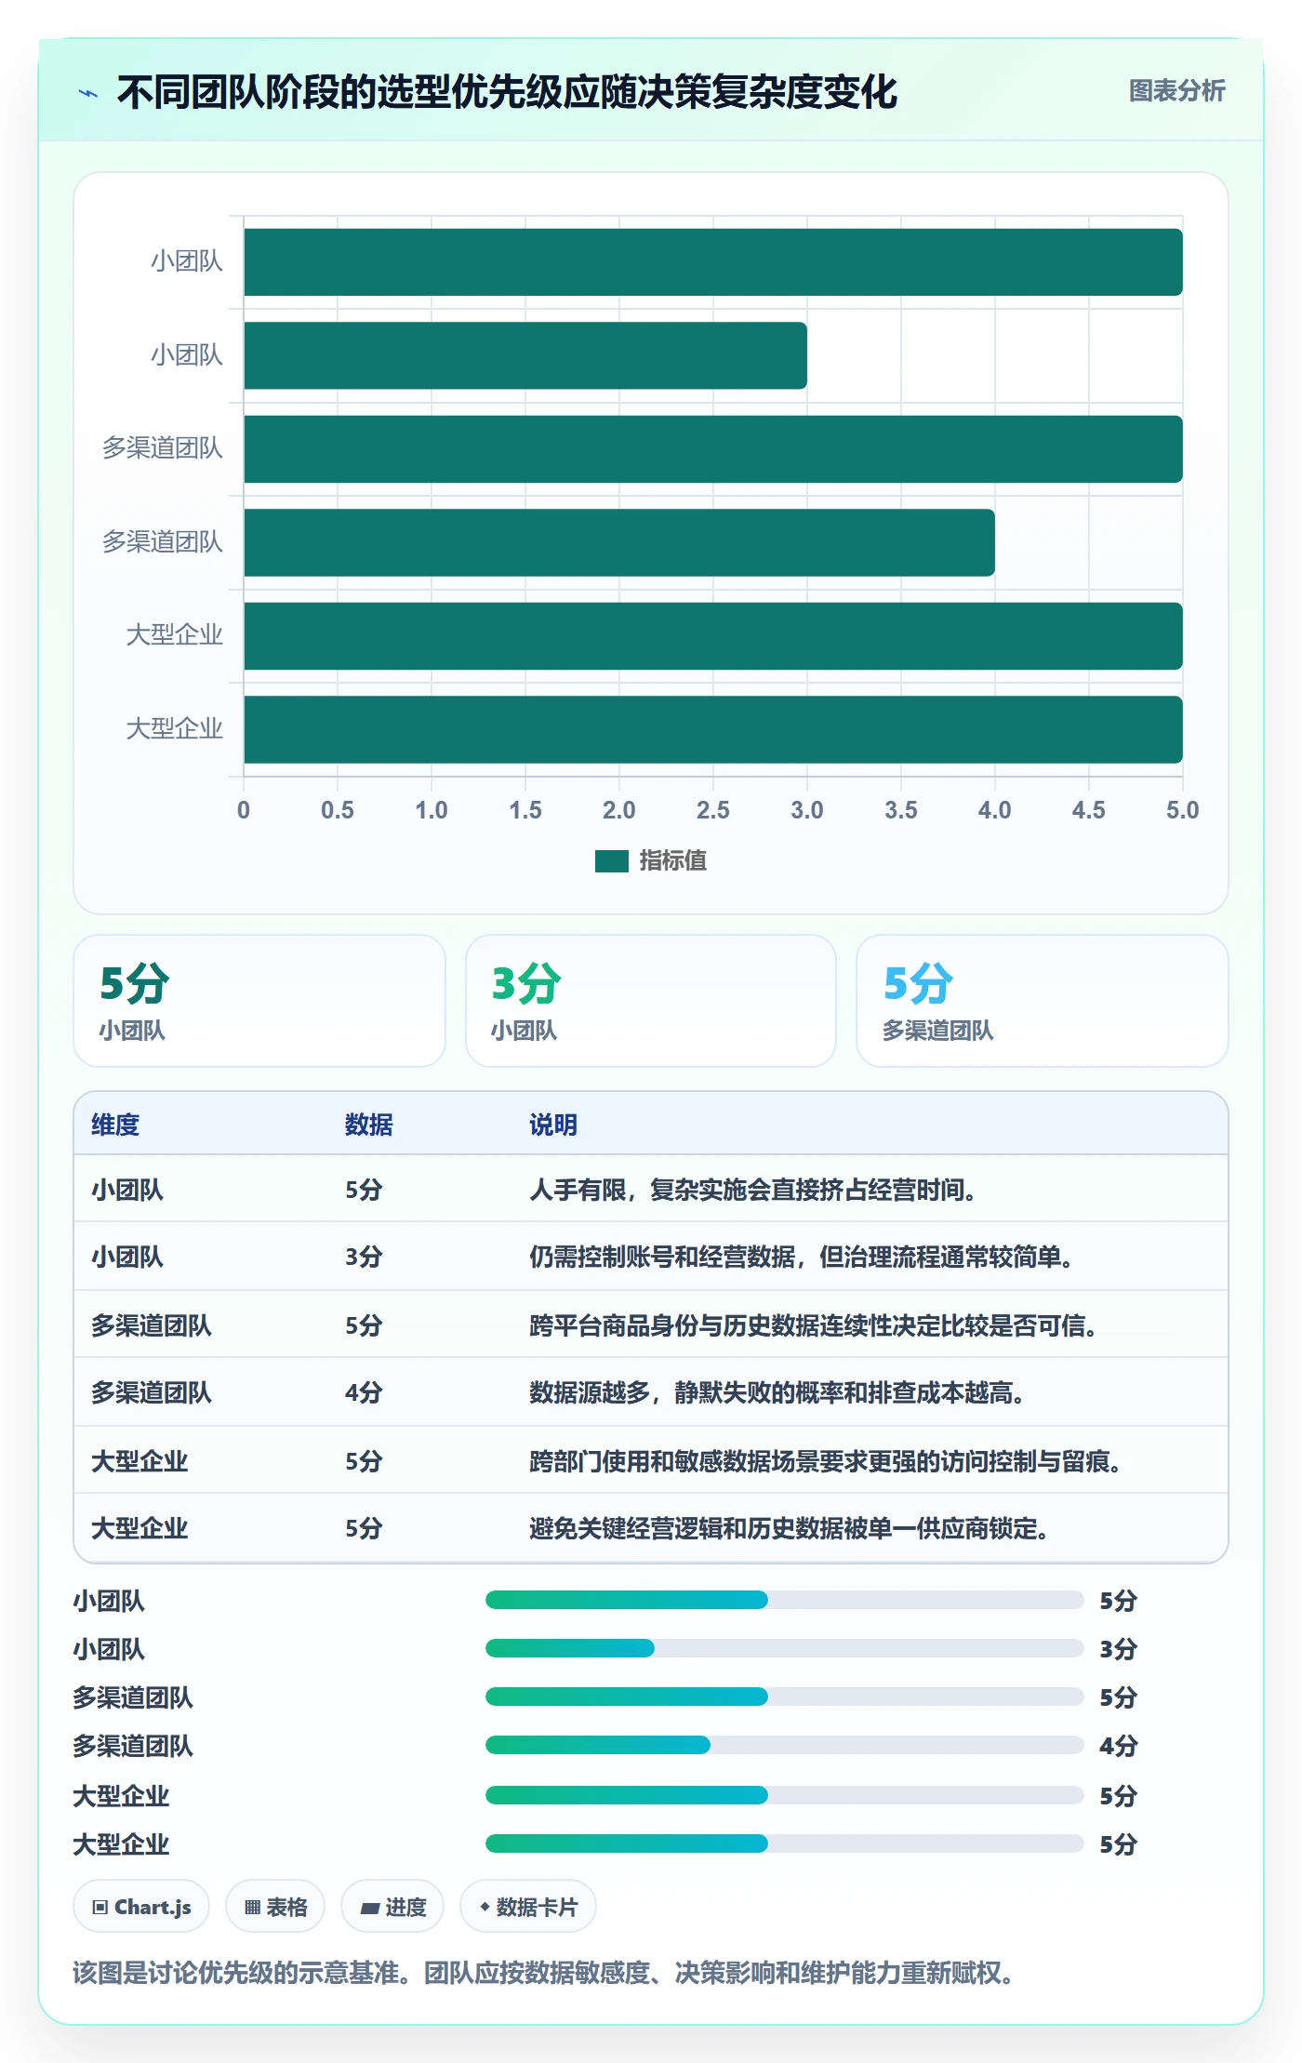Click the 小团队 progress bar showing 3分
1302x2063 pixels.
(784, 1648)
